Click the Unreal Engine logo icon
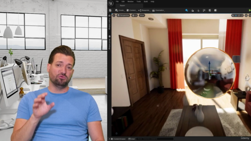Image resolution: width=251 pixels, height=141 pixels. pos(111,4)
